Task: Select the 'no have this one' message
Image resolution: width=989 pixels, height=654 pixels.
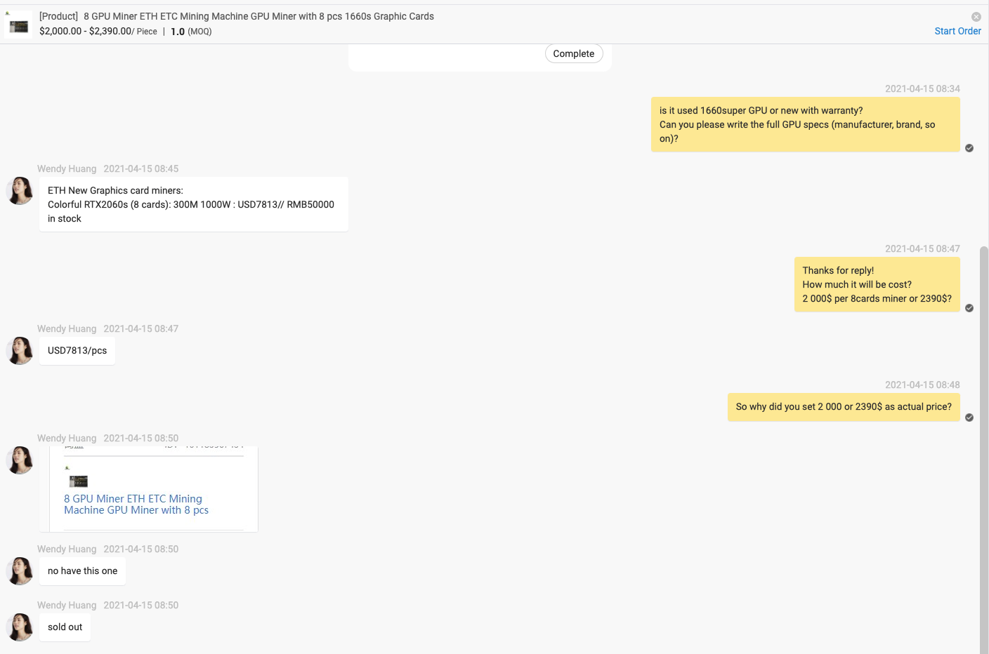Action: [83, 571]
